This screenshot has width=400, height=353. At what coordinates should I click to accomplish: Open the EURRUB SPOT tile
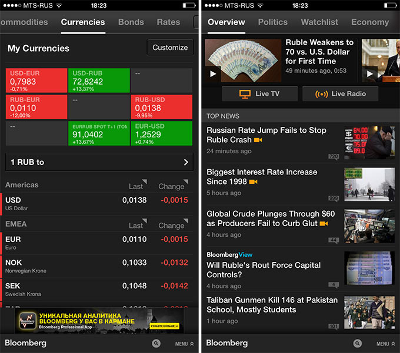tap(99, 133)
